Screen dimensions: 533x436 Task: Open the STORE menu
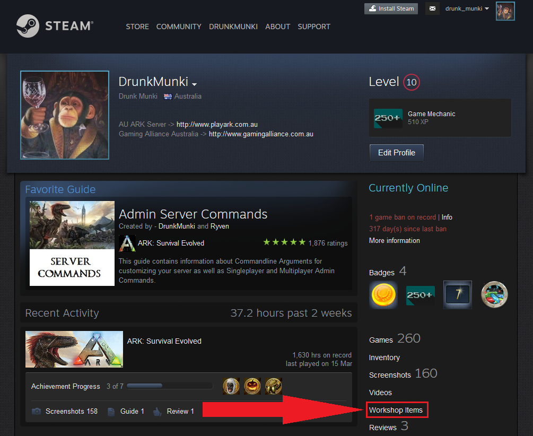click(137, 27)
